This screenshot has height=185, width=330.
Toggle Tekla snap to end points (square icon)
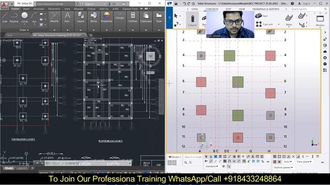pos(279,157)
